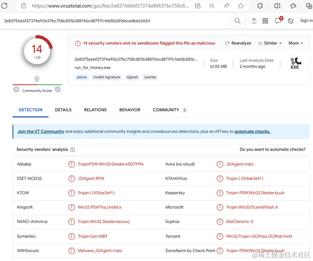Select the Trojan.Gen.MBT detection
This screenshot has width=313, height=261.
93,236
